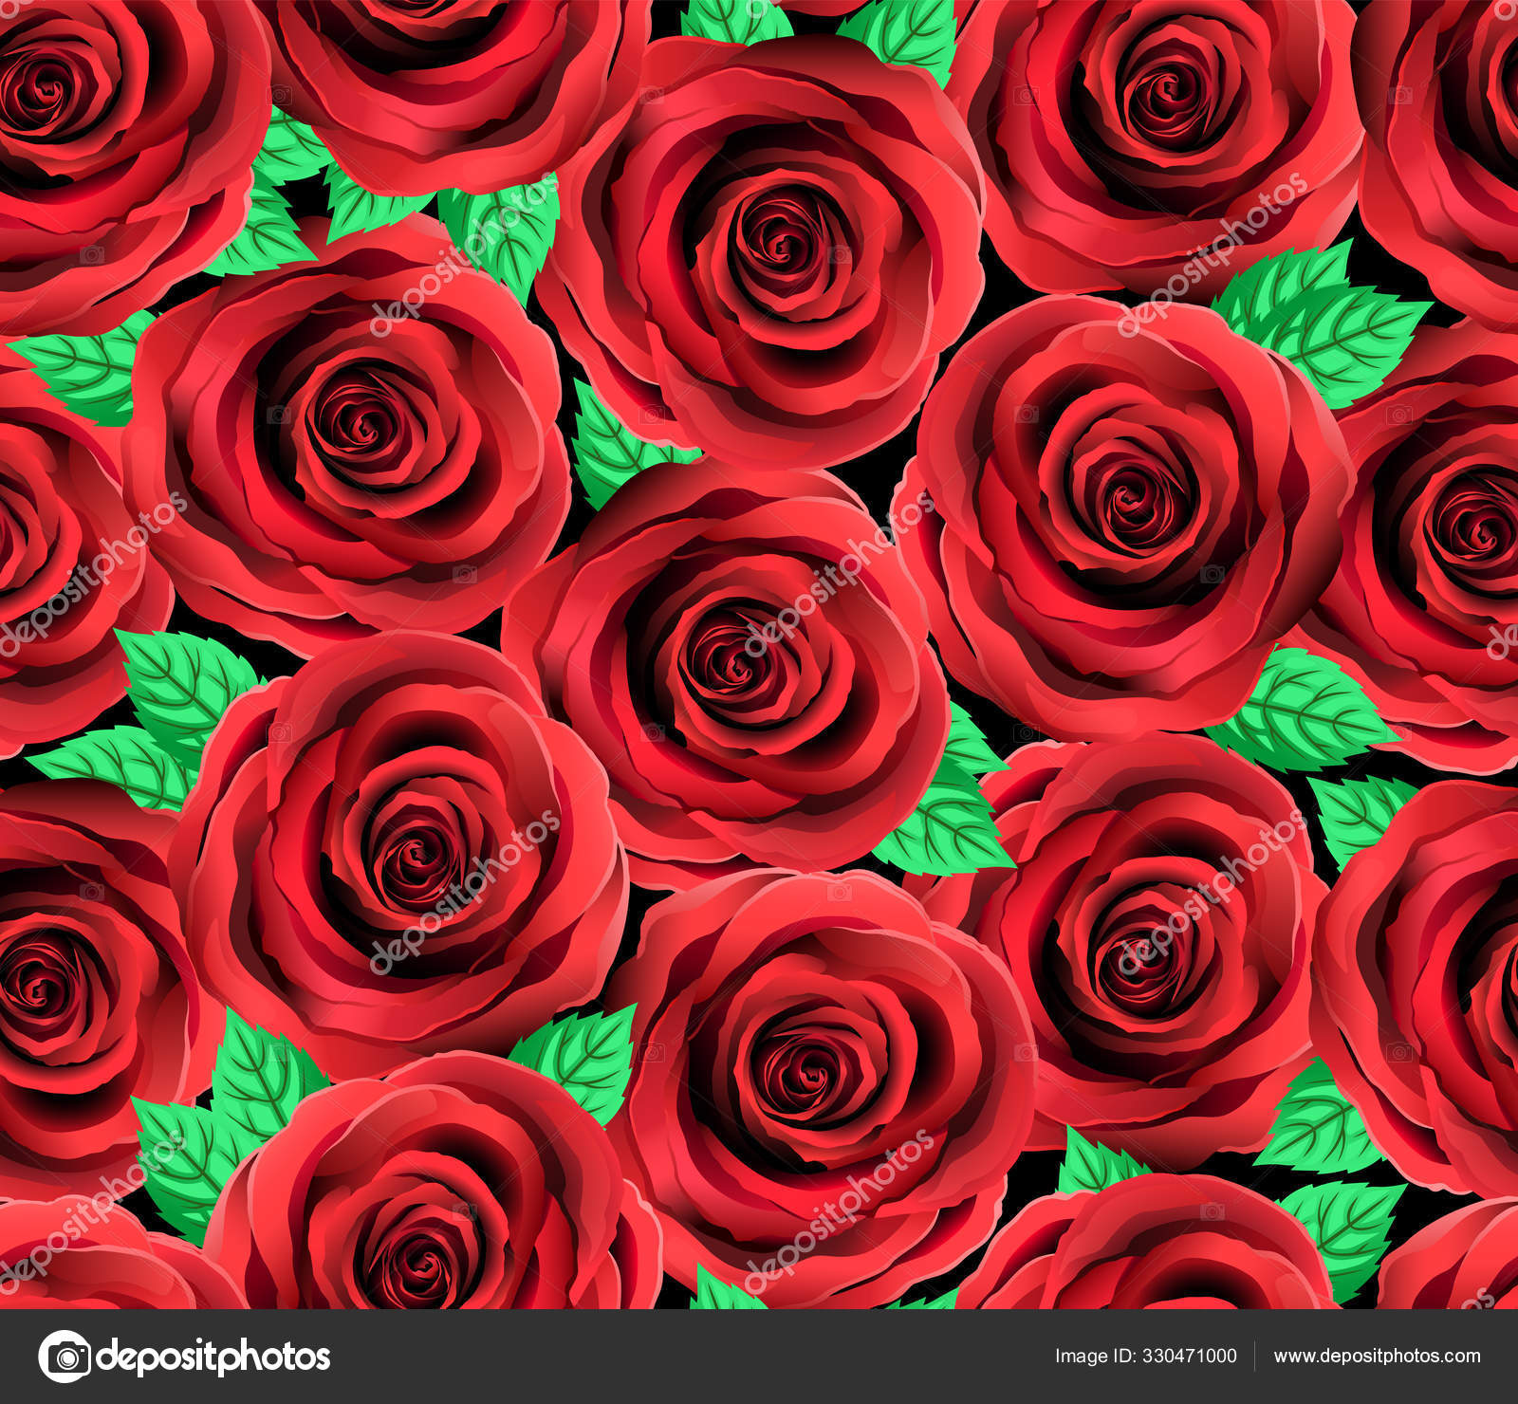Viewport: 1518px width, 1404px height.
Task: Click the Image ID: 330471000 text
Action: click(x=1146, y=1357)
